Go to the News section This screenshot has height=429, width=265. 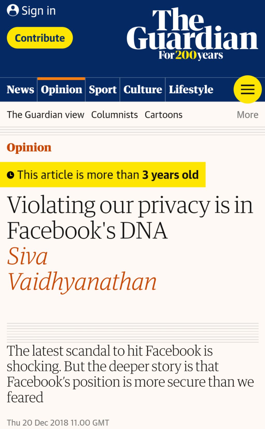[x=20, y=90]
